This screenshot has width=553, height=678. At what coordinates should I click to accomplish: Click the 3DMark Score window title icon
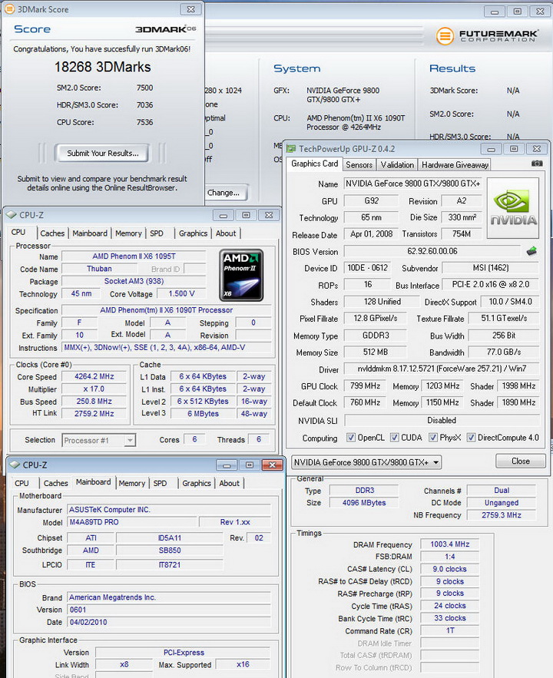pos(9,9)
